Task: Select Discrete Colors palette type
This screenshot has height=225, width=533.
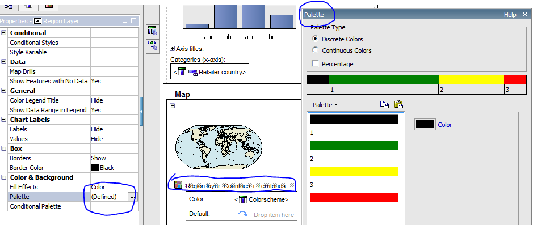Action: point(315,39)
